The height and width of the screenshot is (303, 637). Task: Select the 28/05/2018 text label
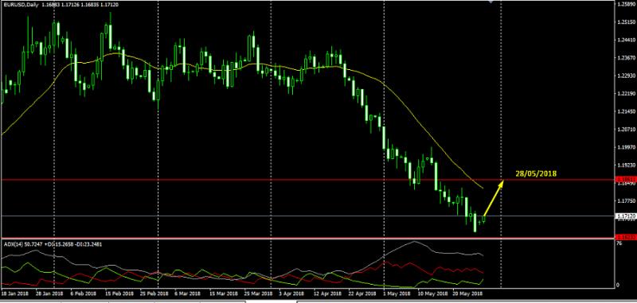pyautogui.click(x=536, y=173)
